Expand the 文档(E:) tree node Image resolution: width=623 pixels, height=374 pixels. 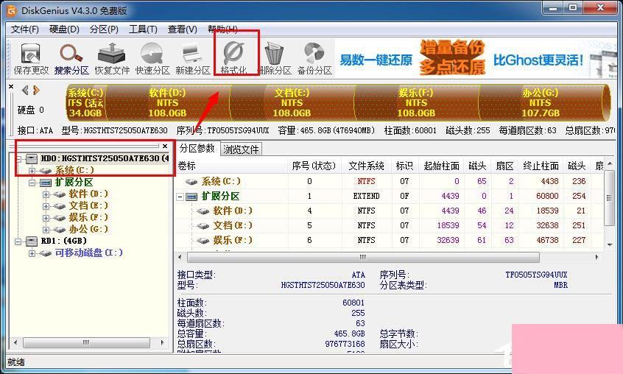(46, 206)
